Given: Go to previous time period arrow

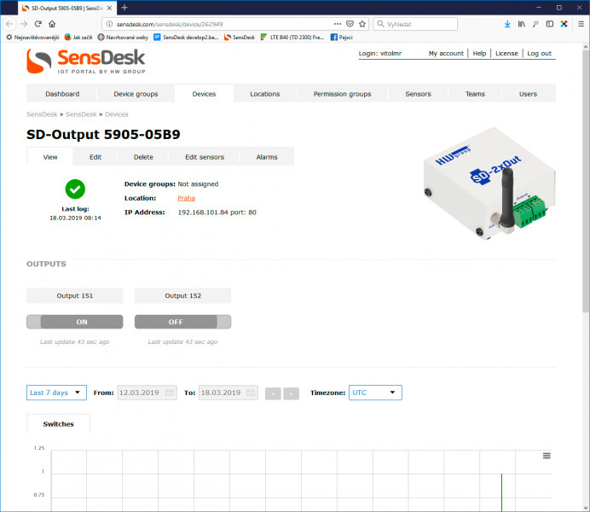Looking at the screenshot, I should coord(273,393).
